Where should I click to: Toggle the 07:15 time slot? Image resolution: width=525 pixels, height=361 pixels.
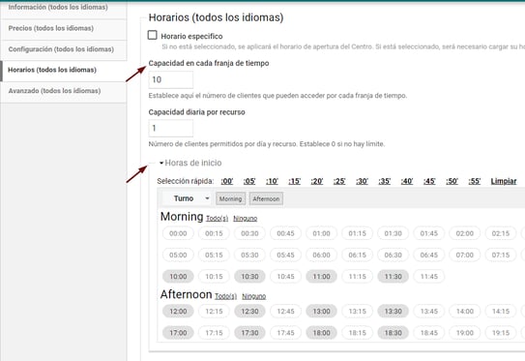coord(501,256)
